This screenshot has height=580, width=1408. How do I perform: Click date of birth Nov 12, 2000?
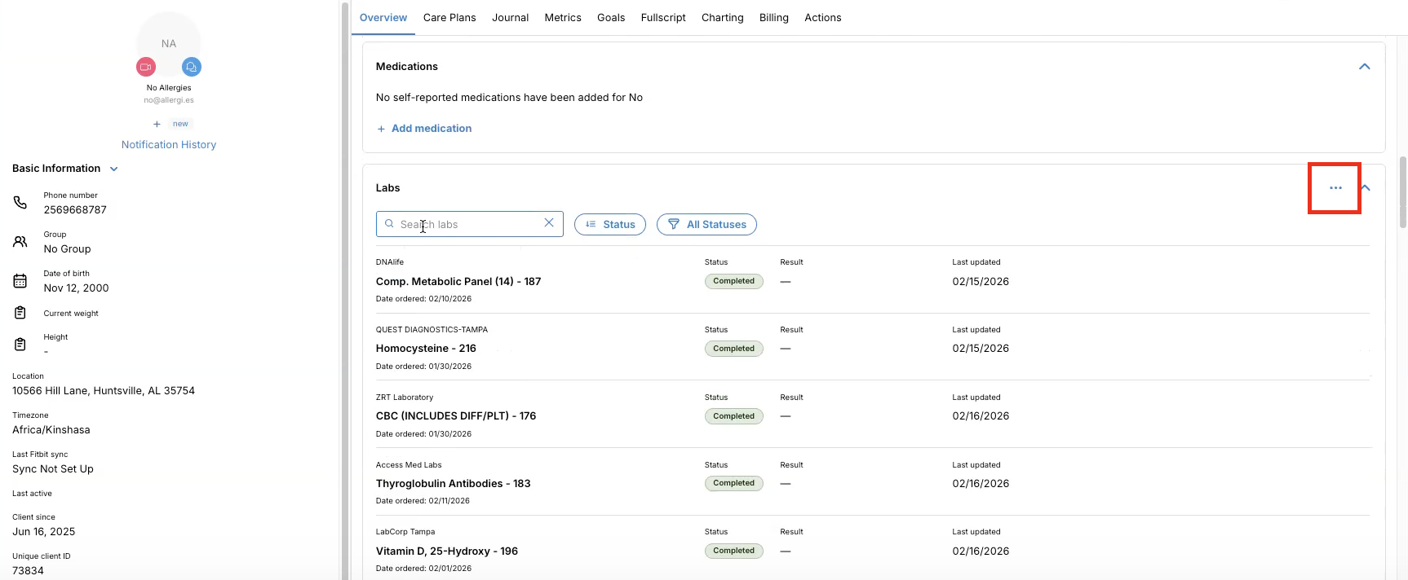pyautogui.click(x=76, y=288)
